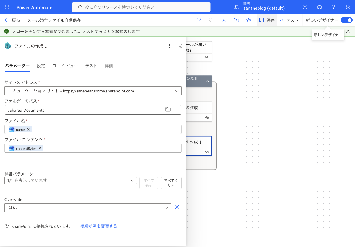
Task: Click the 接続参照を変更する link
Action: tap(99, 226)
